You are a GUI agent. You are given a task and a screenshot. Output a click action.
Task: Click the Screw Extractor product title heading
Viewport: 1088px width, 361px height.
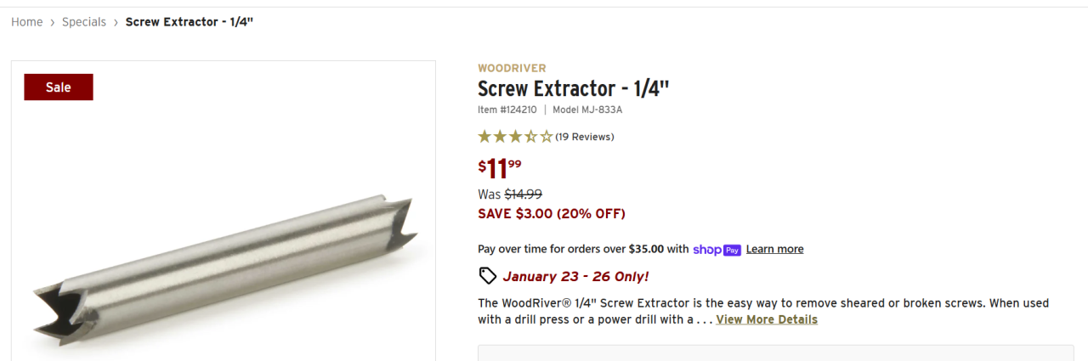pyautogui.click(x=574, y=88)
